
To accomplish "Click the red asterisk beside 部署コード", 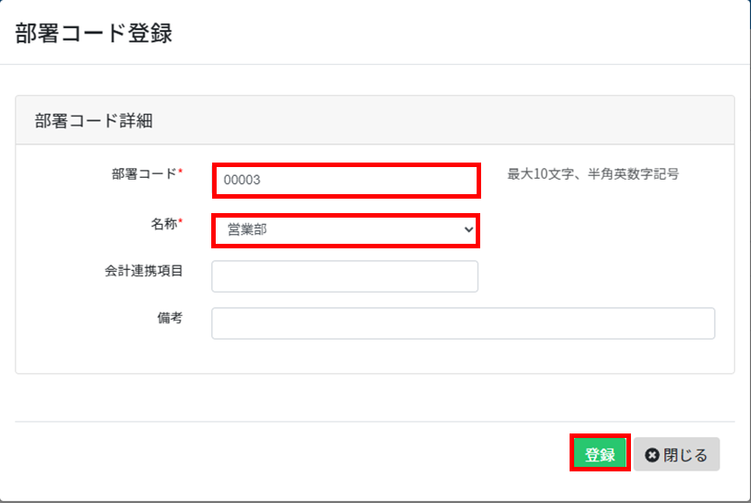I will tap(181, 171).
